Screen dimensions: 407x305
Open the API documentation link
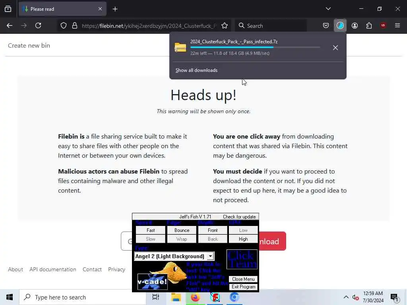tap(53, 270)
